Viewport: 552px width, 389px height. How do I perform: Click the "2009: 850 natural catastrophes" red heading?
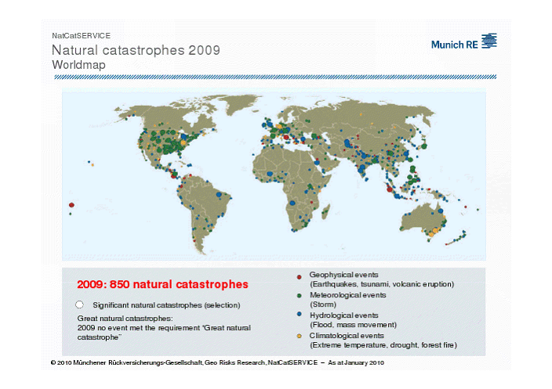(162, 283)
